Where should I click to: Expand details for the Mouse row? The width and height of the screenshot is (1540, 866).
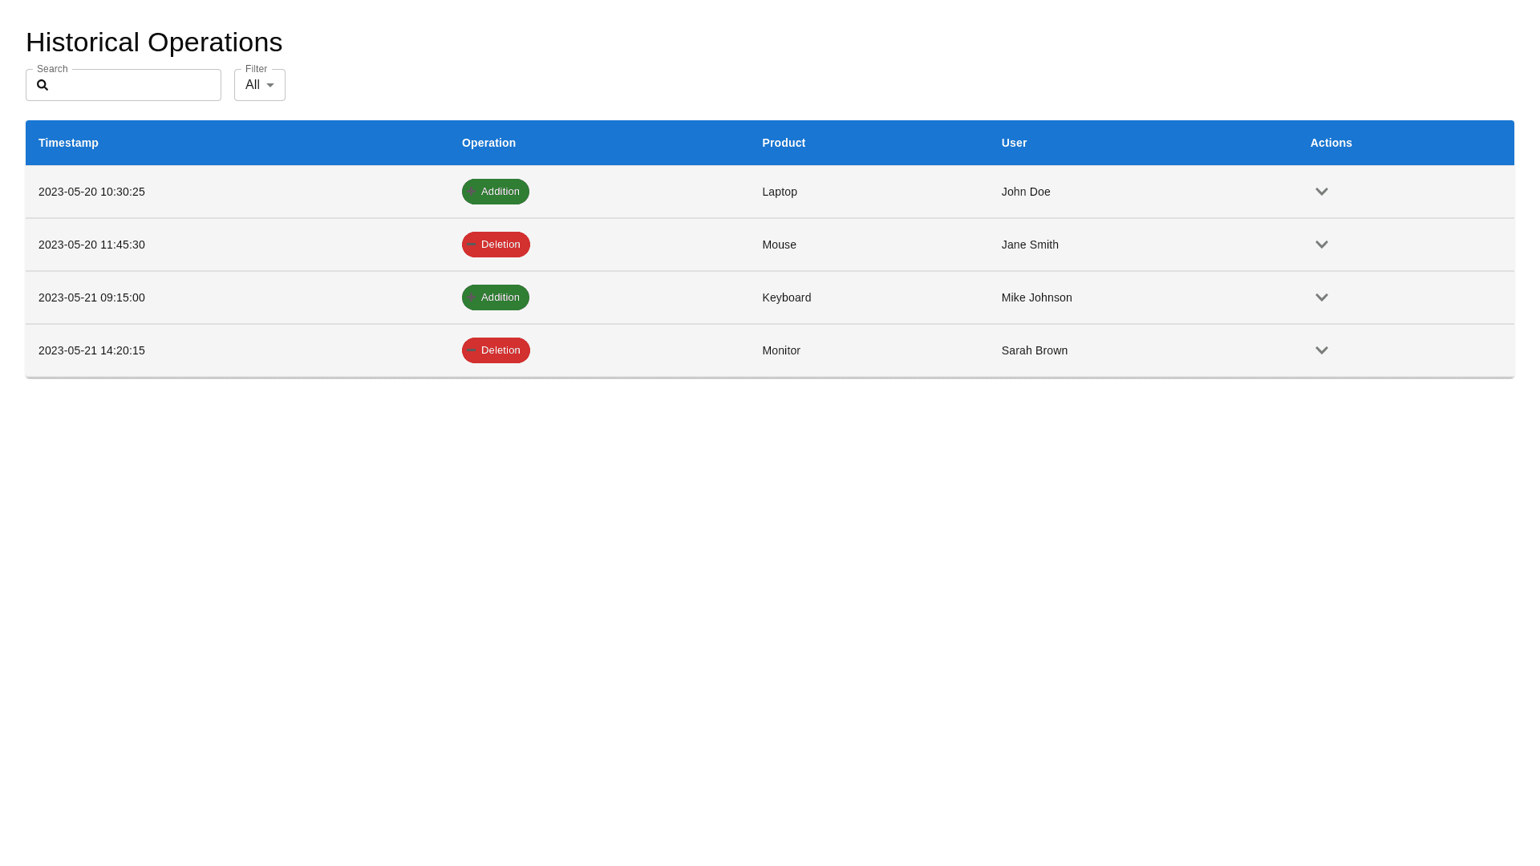pos(1321,245)
